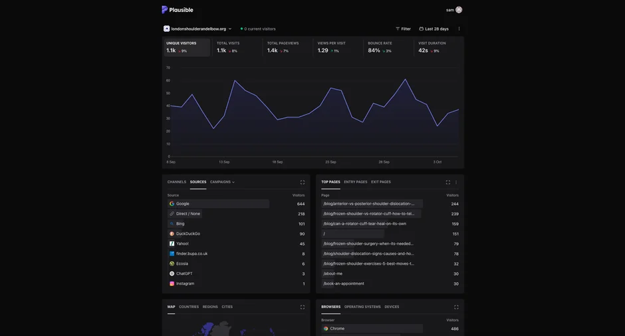Filter by DuckDuckGo source
Image resolution: width=625 pixels, height=336 pixels.
[236, 234]
